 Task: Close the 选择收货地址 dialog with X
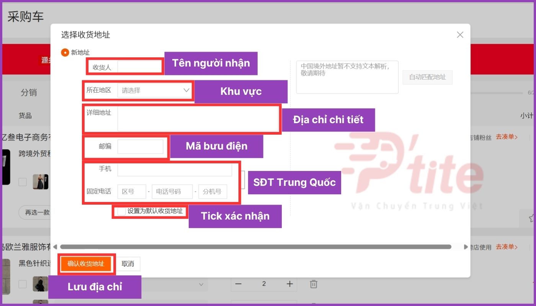460,35
